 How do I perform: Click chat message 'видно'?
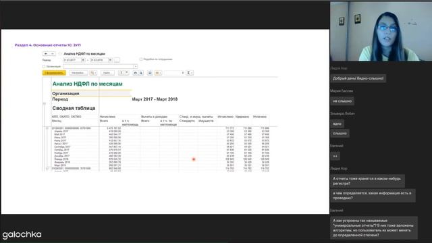(337, 124)
